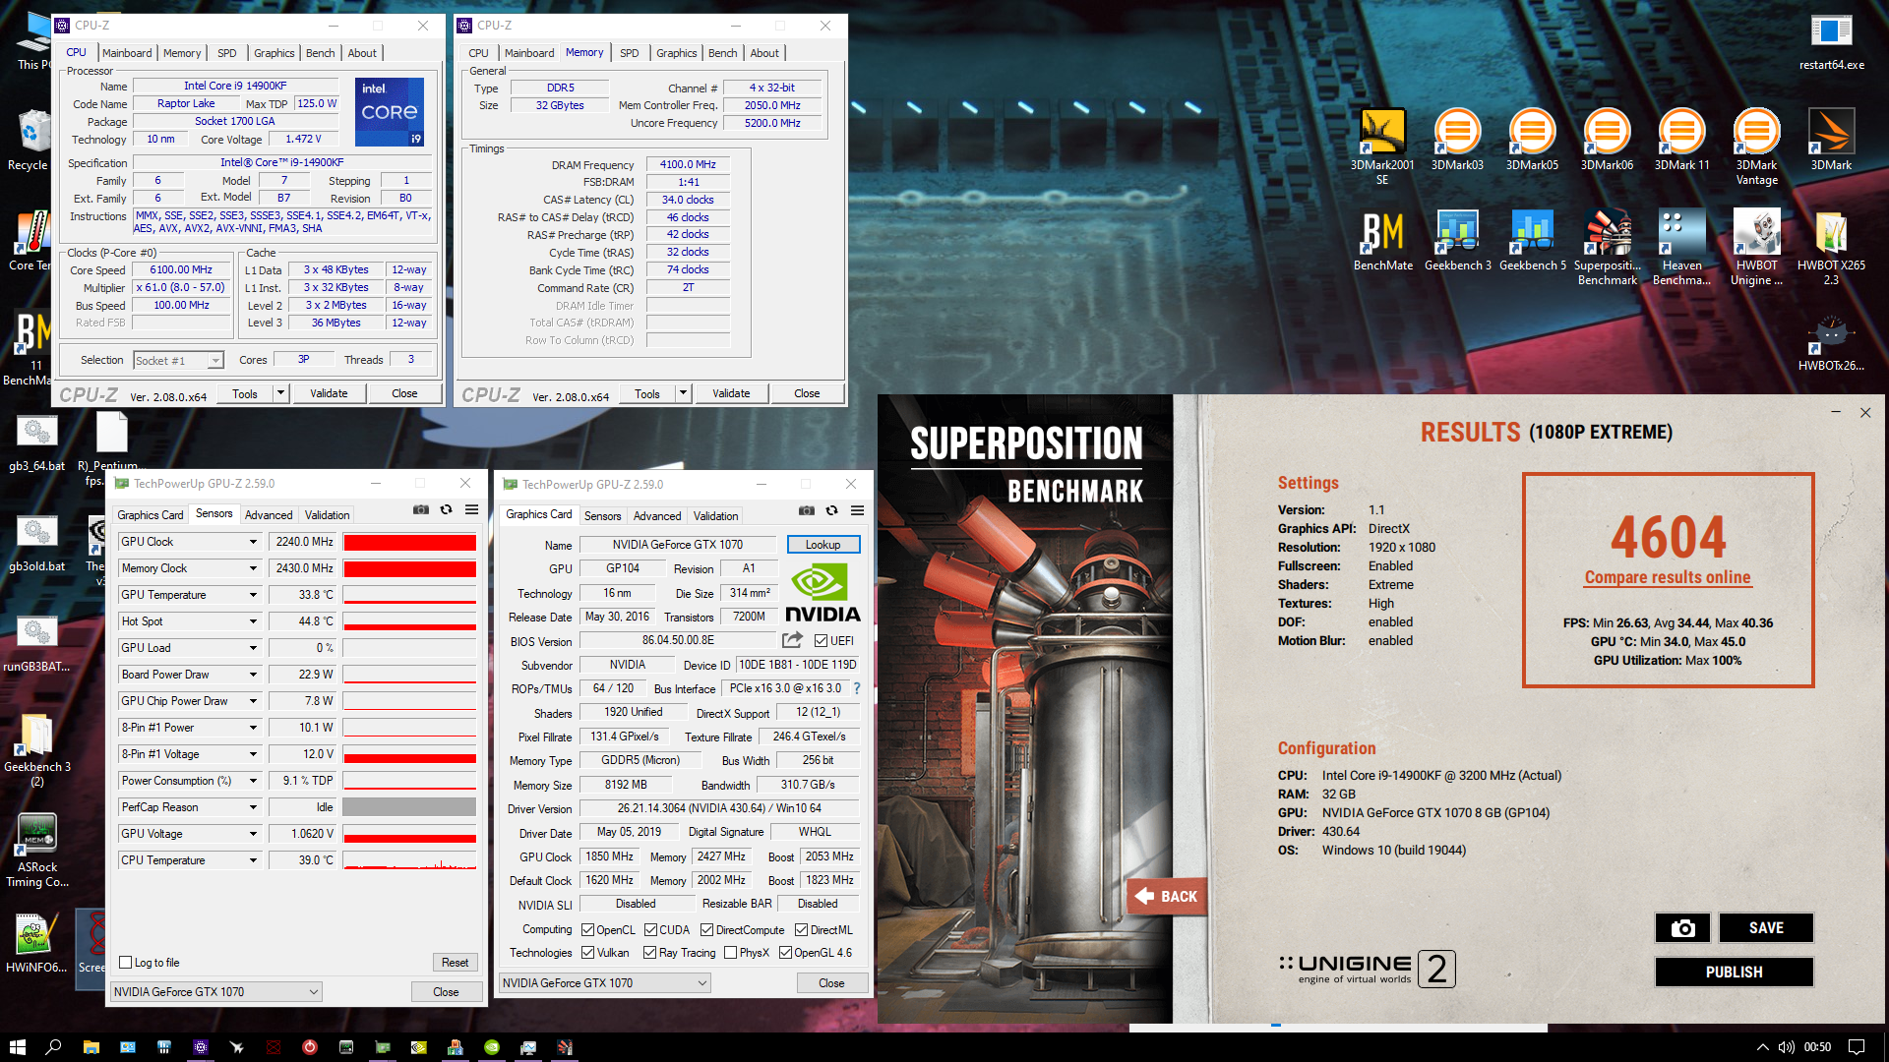Toggle OpenCL checkbox in GPU-Z

pos(587,930)
